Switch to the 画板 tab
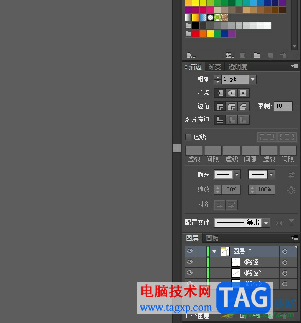Image resolution: width=301 pixels, height=323 pixels. [212, 239]
